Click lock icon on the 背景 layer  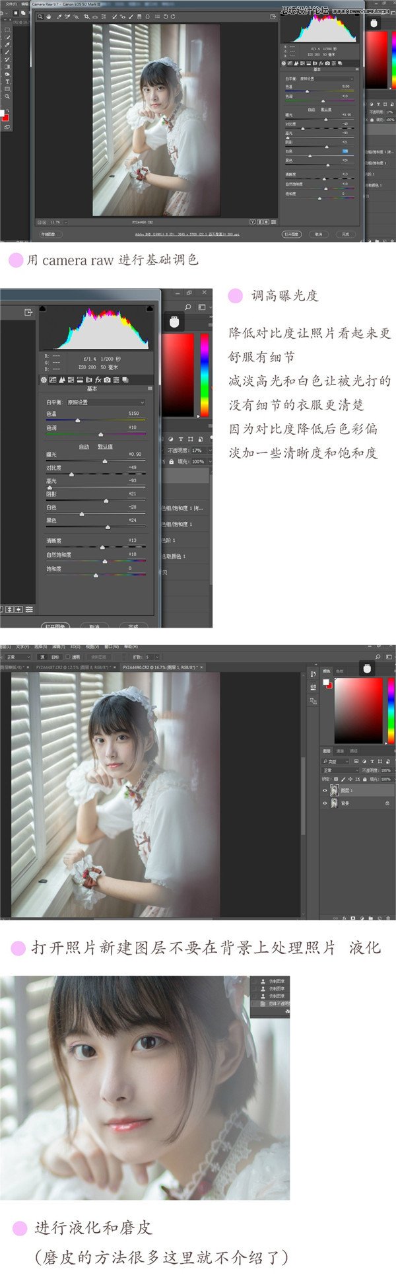click(387, 803)
